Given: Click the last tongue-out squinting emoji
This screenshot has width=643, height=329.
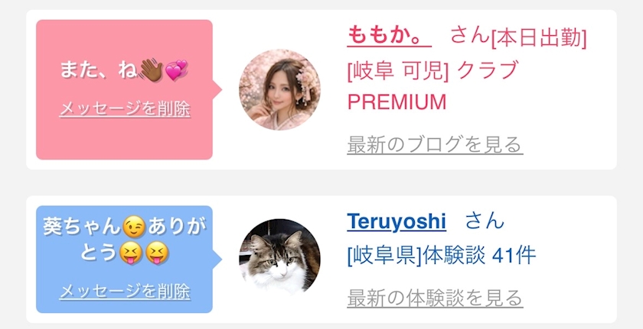Looking at the screenshot, I should (x=158, y=253).
